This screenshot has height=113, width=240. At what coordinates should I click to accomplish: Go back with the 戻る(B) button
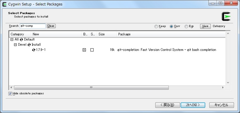point(167,105)
